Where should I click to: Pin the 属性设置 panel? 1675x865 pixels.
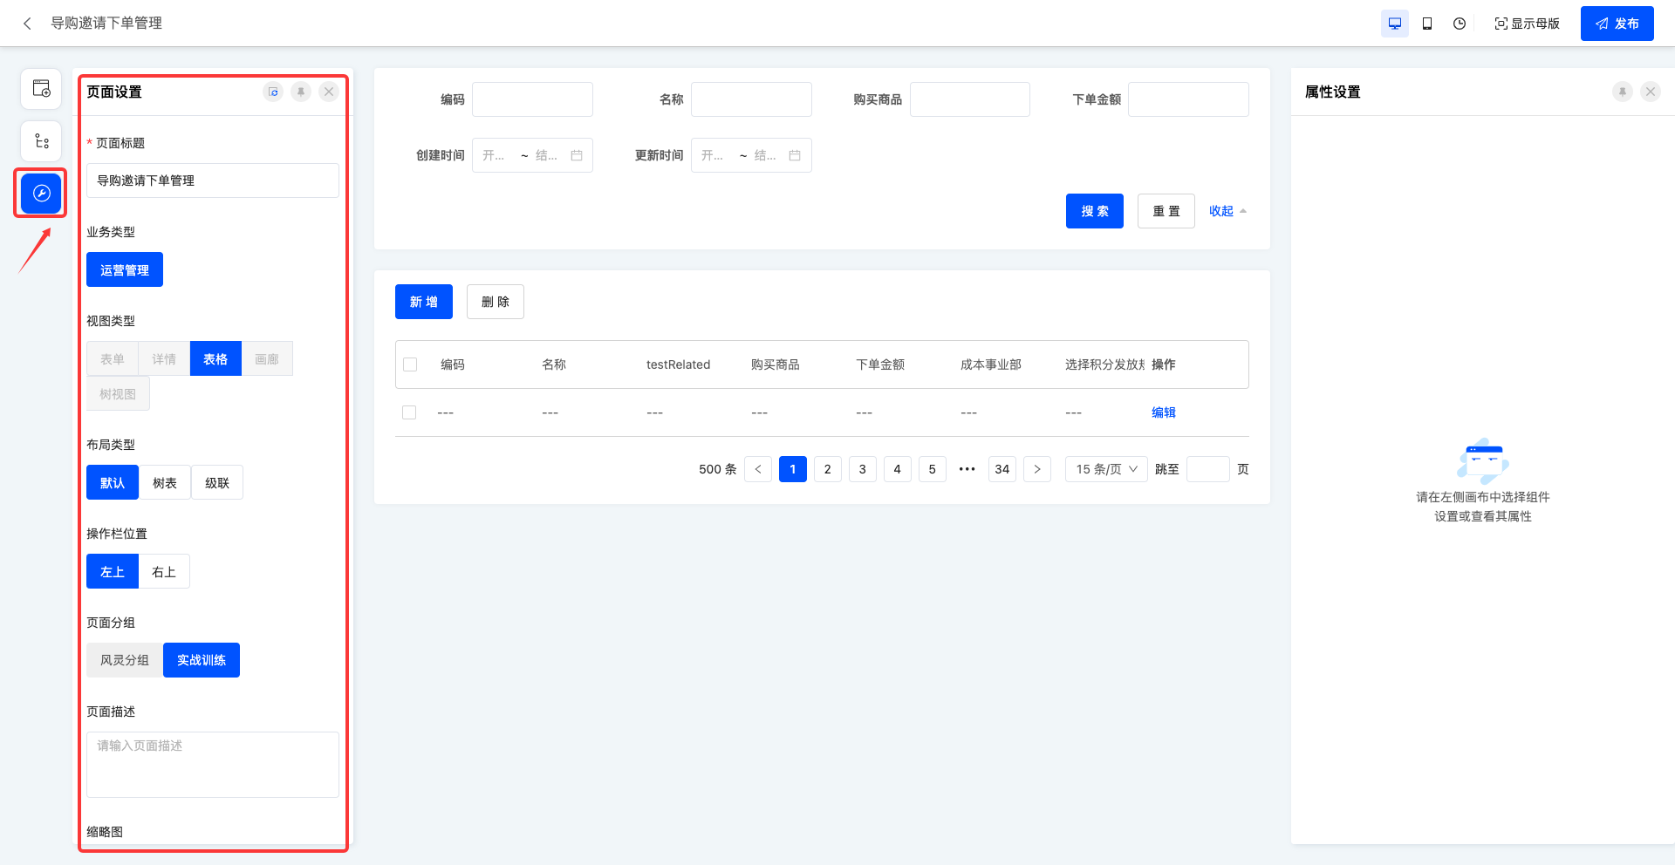1623,92
